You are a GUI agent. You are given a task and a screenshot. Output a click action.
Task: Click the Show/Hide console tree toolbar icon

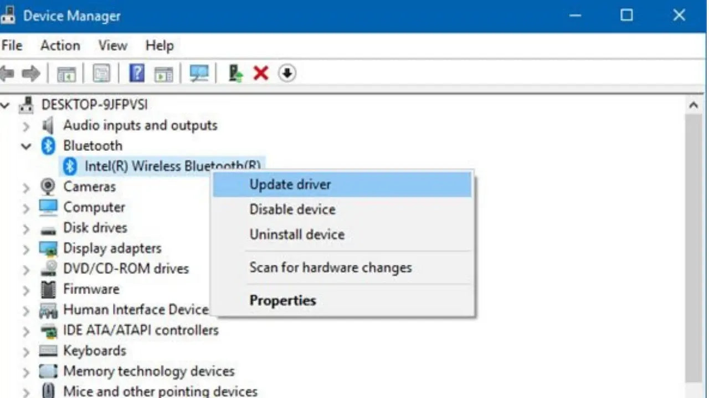click(66, 74)
